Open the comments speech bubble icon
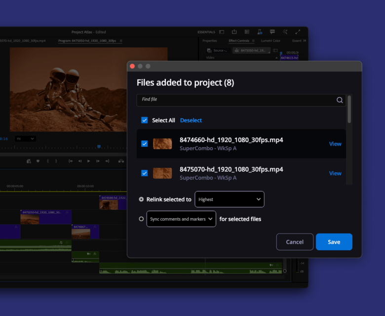The width and height of the screenshot is (385, 316). [x=272, y=32]
